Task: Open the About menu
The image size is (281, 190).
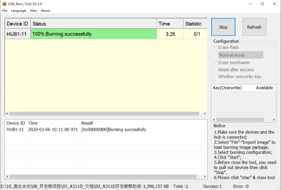Action: pos(45,11)
